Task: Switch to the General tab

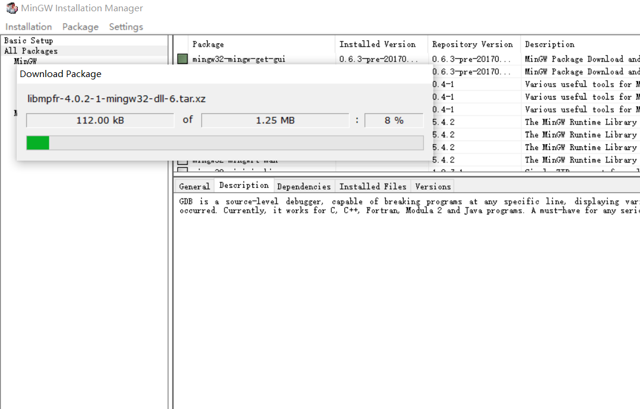Action: (194, 187)
